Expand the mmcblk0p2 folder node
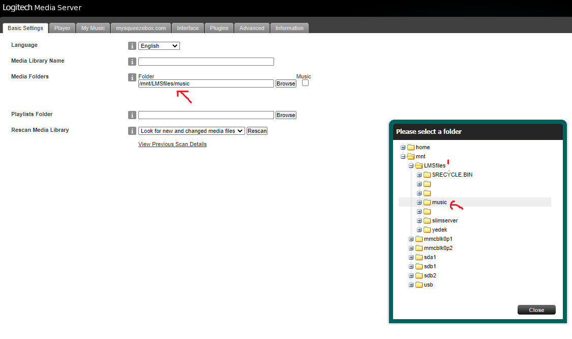The height and width of the screenshot is (339, 572). point(411,248)
